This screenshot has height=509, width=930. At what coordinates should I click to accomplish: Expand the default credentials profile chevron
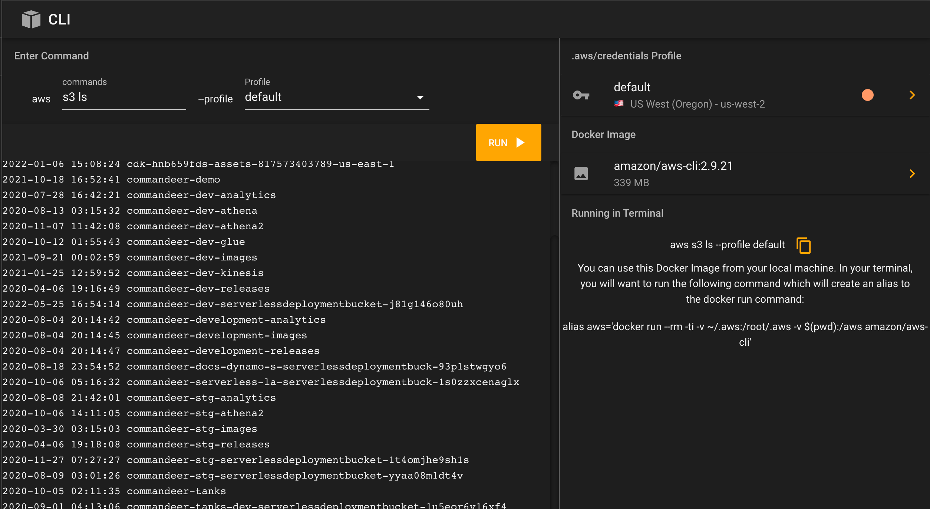click(x=912, y=95)
